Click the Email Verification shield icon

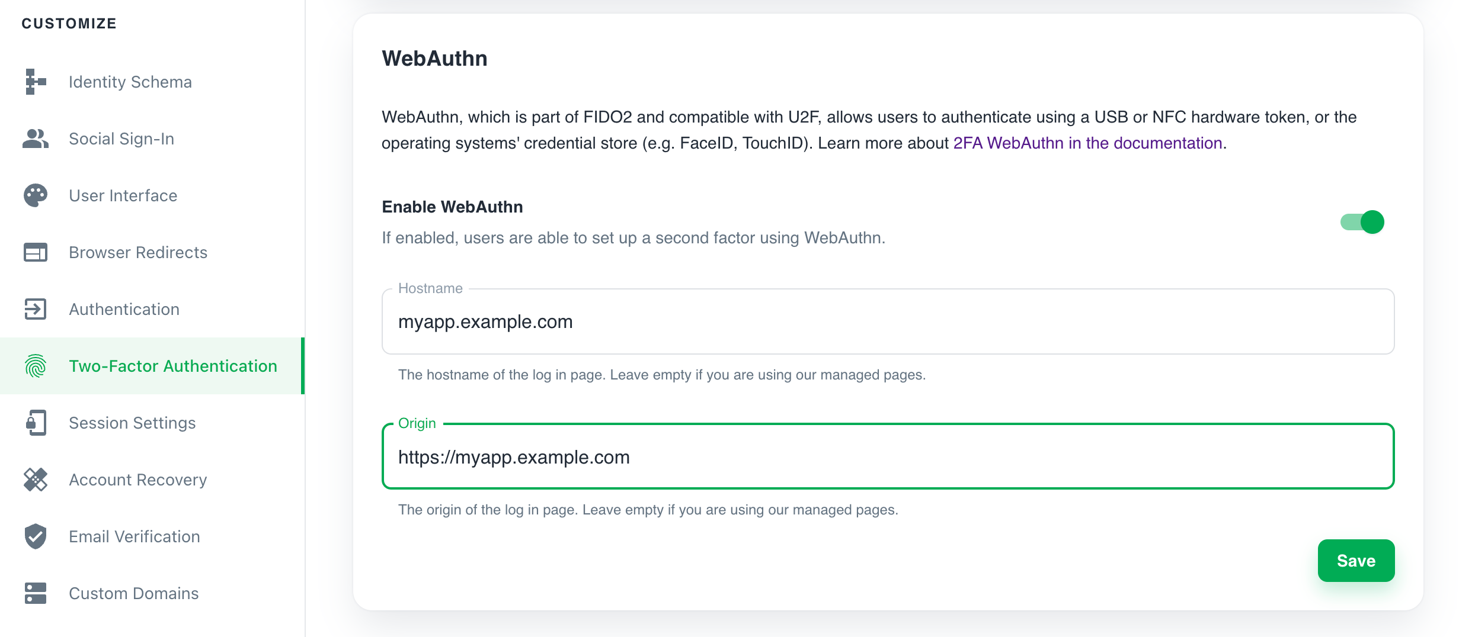pyautogui.click(x=36, y=536)
